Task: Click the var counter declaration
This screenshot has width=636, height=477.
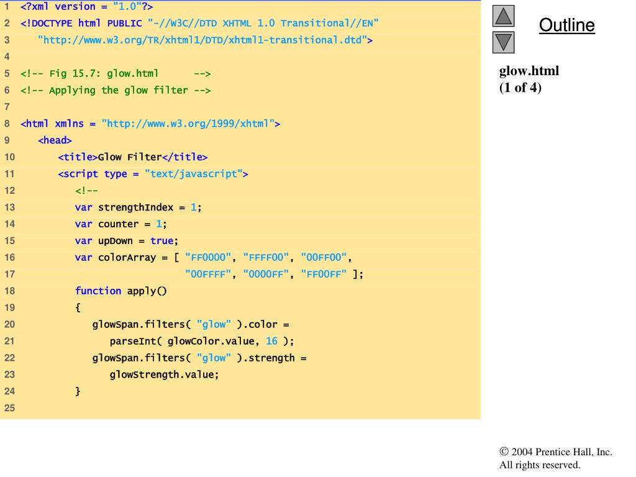Action: click(x=121, y=224)
